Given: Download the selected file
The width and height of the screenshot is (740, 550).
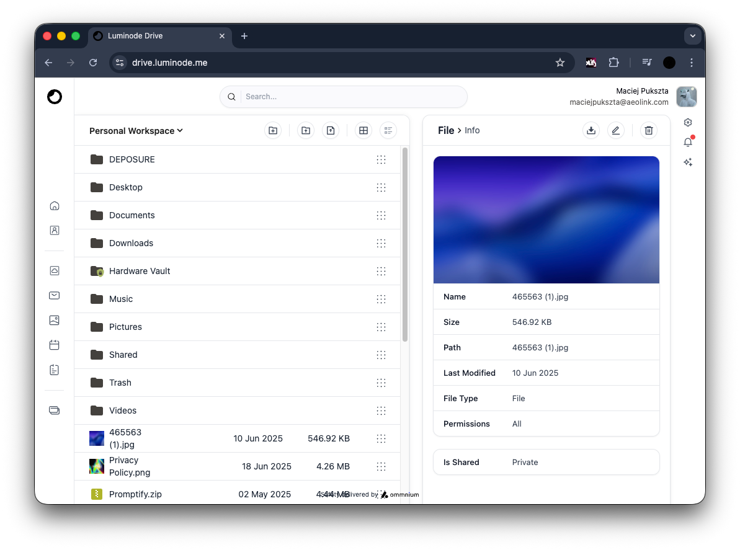Looking at the screenshot, I should 591,130.
